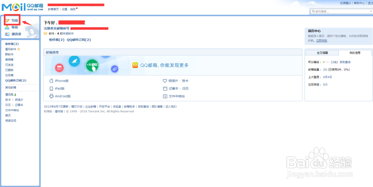Viewport: 373px width, 187px height.
Task: Click the envelope icon beside unread mail count
Action: pyautogui.click(x=46, y=34)
